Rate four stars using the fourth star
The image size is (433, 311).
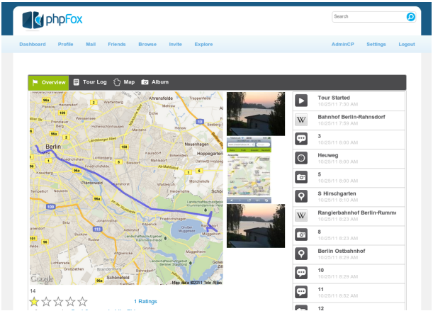click(x=70, y=302)
